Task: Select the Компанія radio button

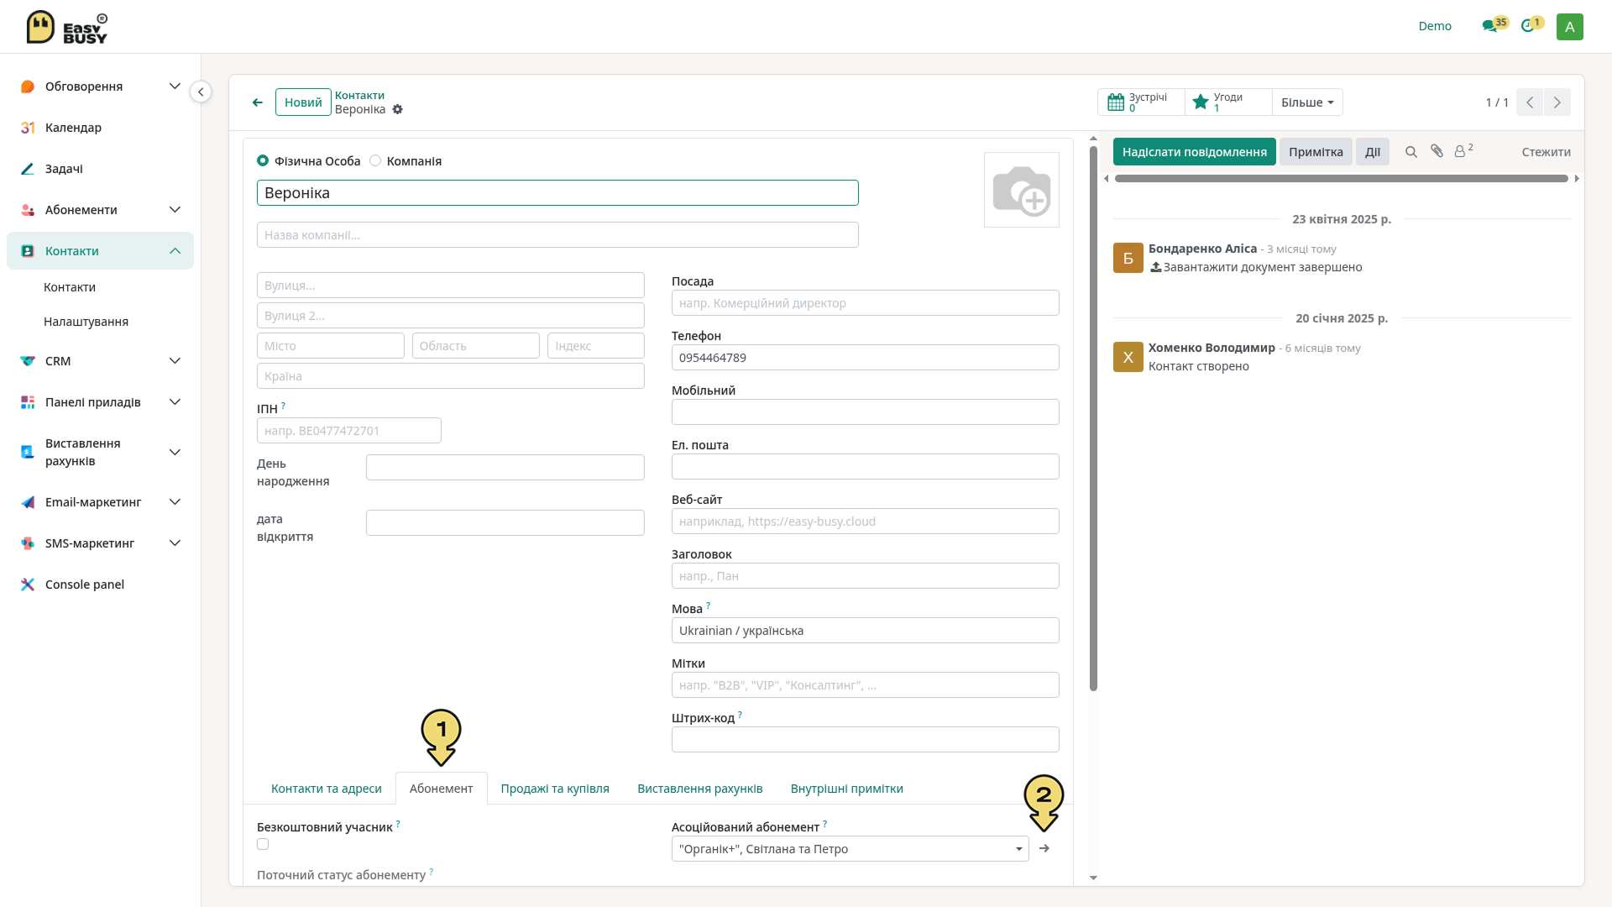Action: (x=375, y=160)
